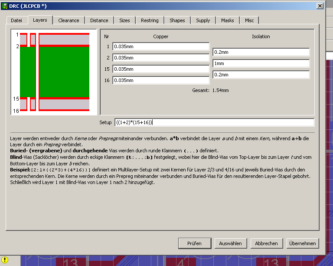The height and width of the screenshot is (266, 333).
Task: Select the Masks tab
Action: point(228,20)
